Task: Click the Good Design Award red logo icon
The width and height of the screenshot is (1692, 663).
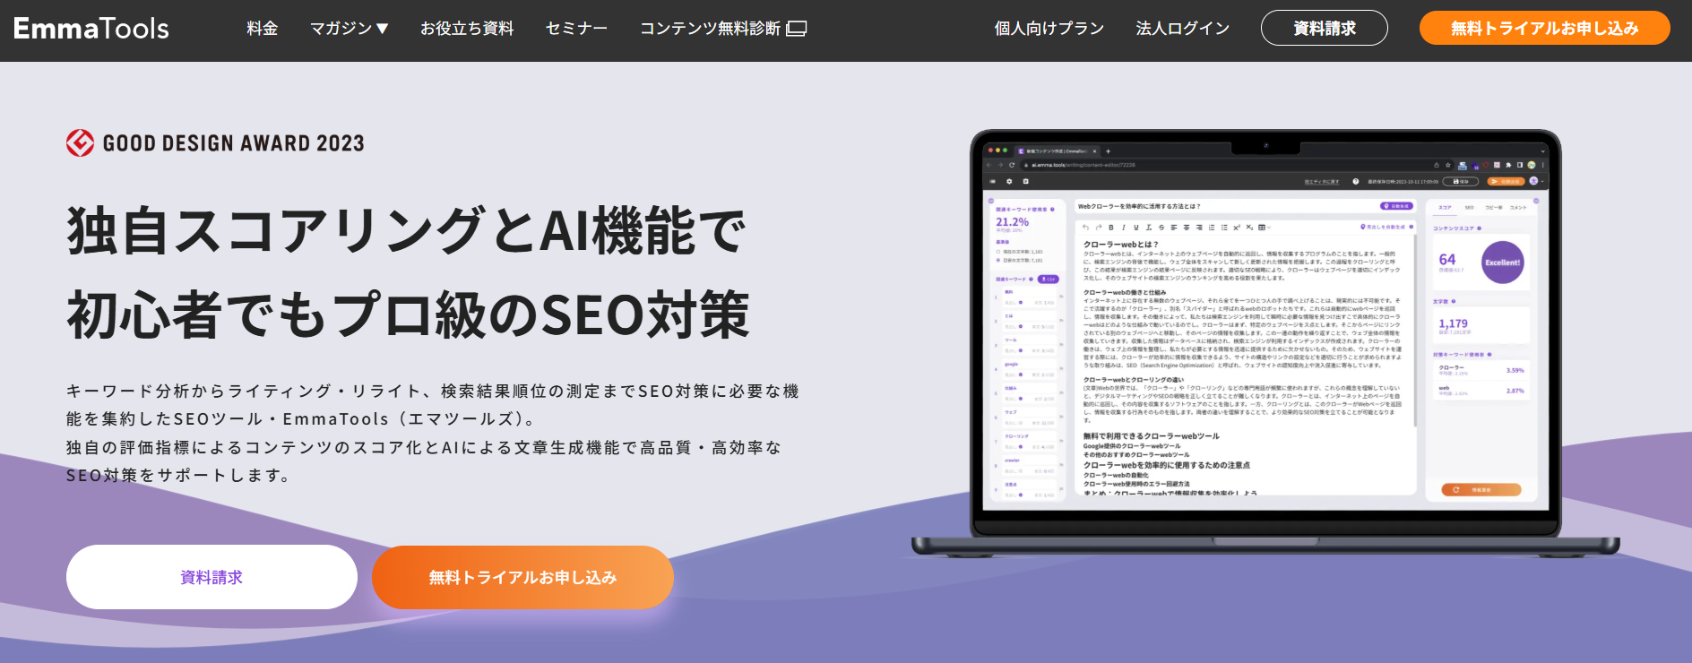Action: tap(80, 142)
